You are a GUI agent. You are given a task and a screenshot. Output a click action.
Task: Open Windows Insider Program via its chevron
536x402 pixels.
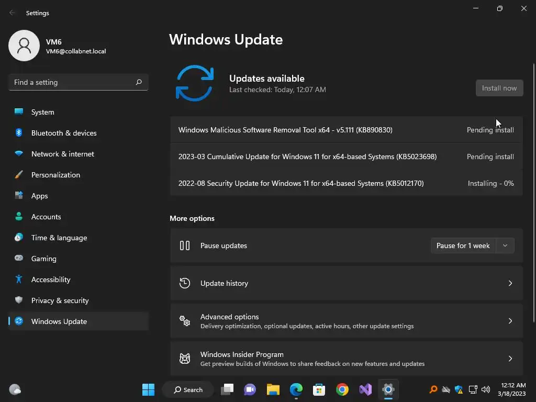[x=510, y=358]
